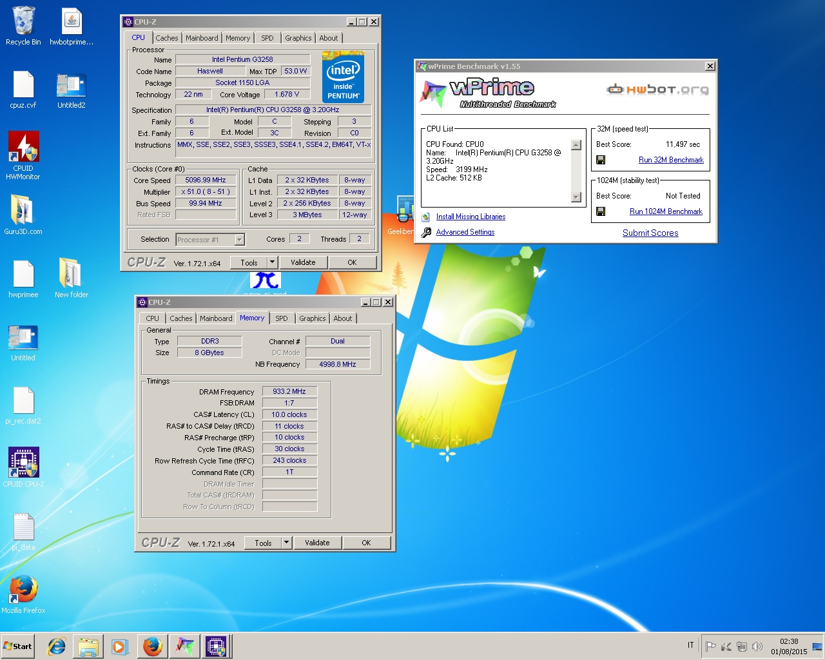The height and width of the screenshot is (660, 825).
Task: Click the Windows Start button
Action: tap(19, 646)
